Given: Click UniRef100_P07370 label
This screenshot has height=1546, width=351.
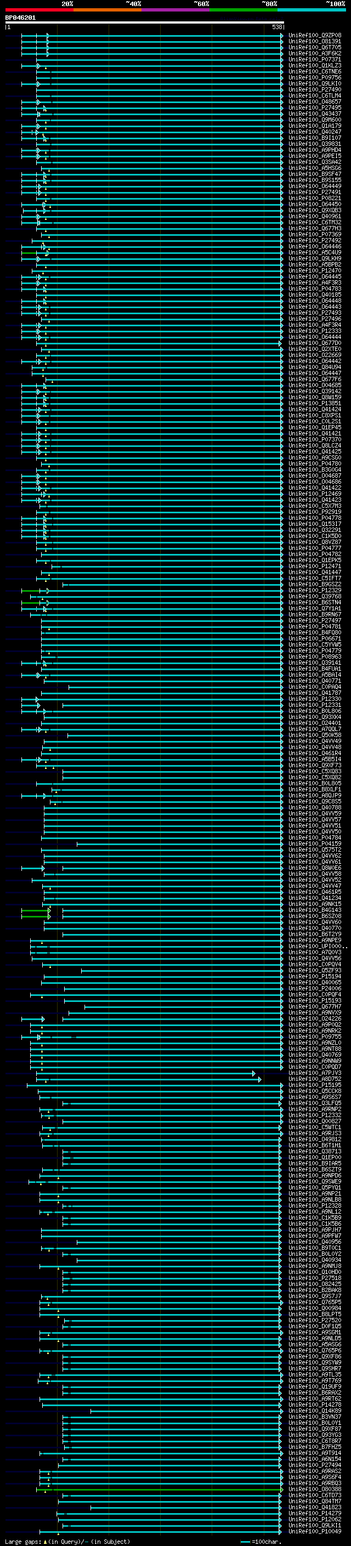Looking at the screenshot, I should click(314, 439).
